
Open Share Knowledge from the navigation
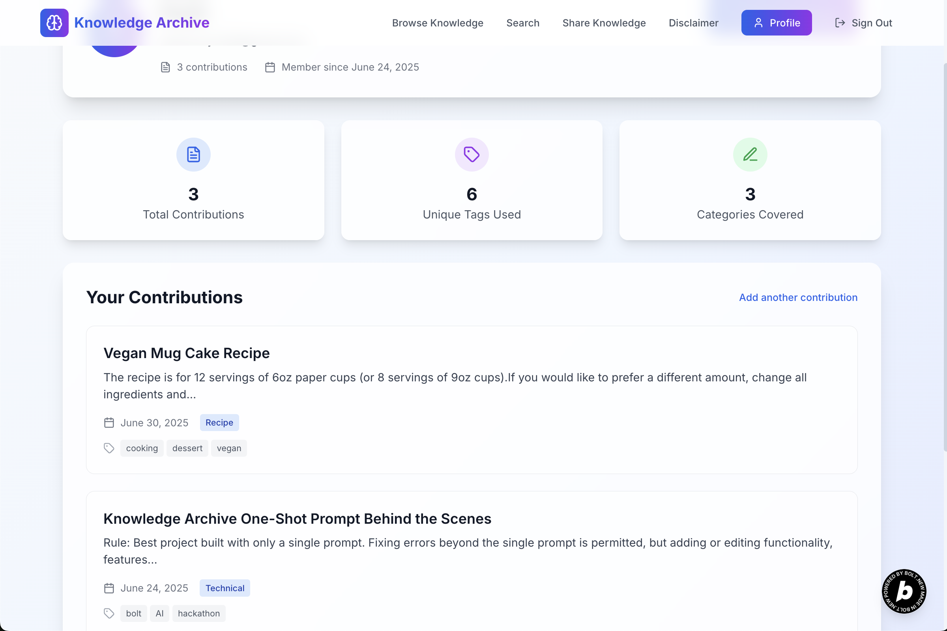(604, 23)
